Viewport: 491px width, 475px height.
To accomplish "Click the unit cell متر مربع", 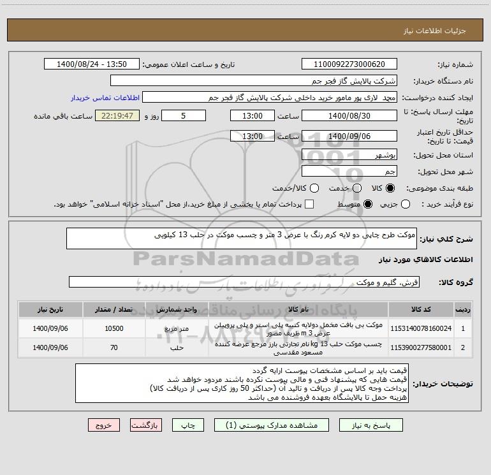I will pos(177,328).
